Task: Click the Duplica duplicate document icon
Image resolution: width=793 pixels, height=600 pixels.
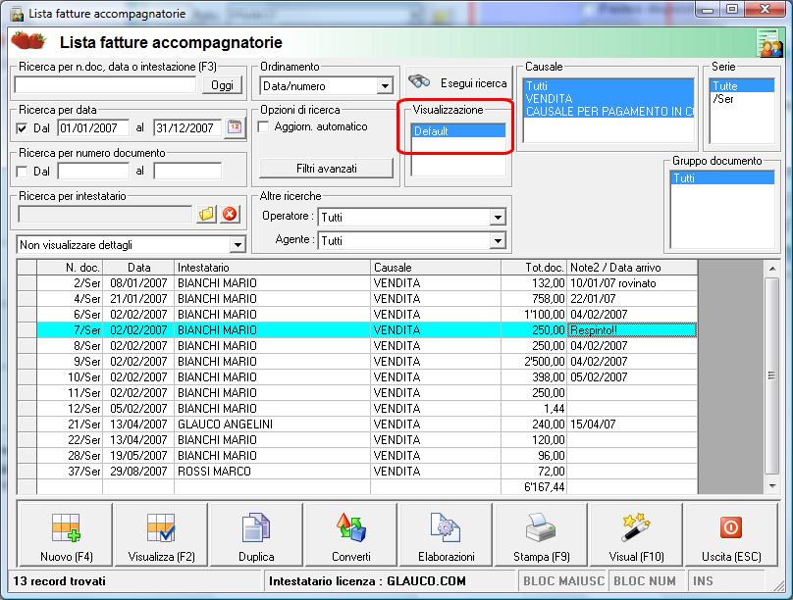Action: [x=256, y=527]
